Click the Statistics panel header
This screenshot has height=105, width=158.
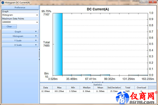click(98, 85)
